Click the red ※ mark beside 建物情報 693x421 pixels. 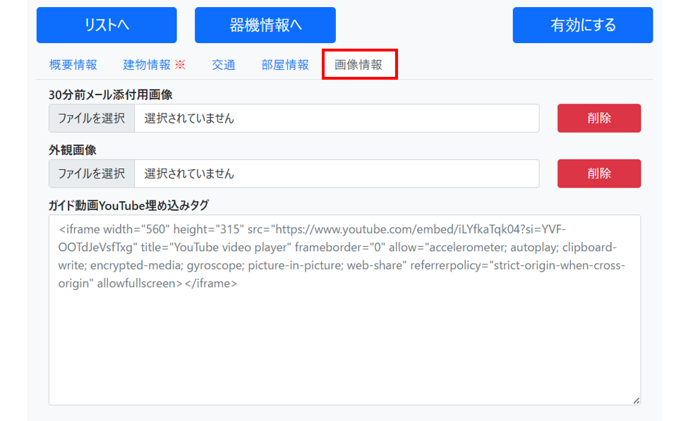[180, 65]
